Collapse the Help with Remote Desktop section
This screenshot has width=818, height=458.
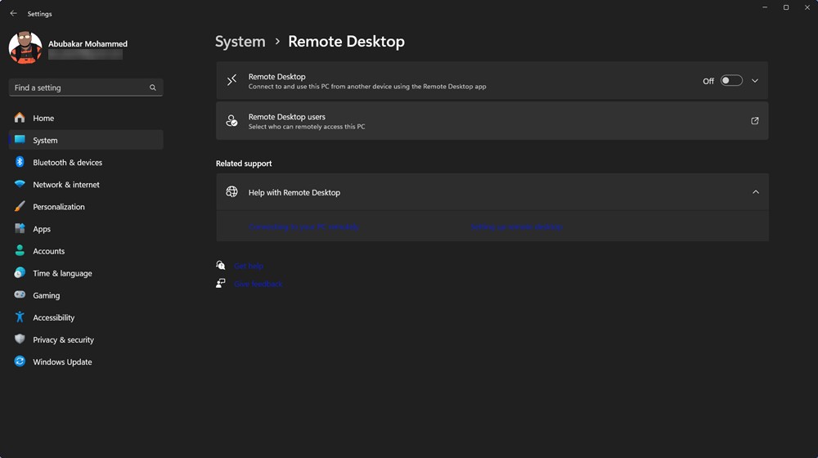[x=755, y=192]
